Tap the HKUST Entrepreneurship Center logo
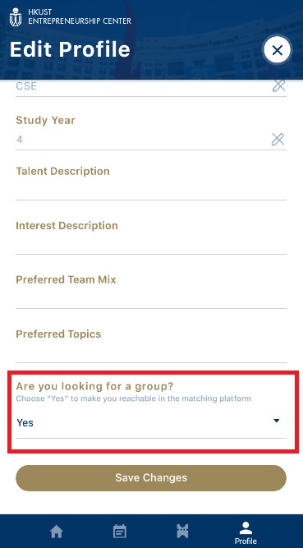The image size is (303, 548). point(71,16)
